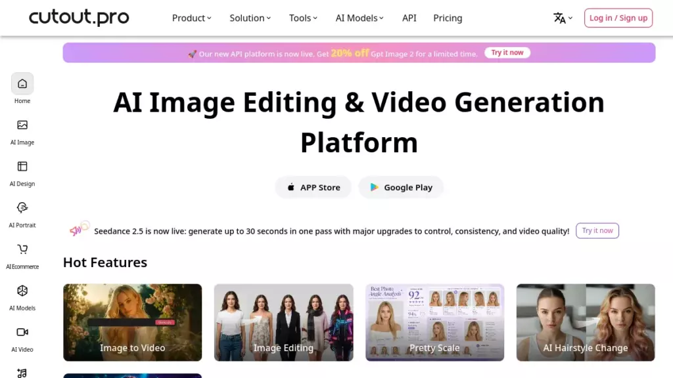
Task: Open the Google Play download button
Action: (x=401, y=187)
